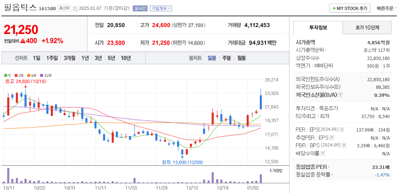Select the 5년 line chart period
Screen dimensions: 397x193
coord(111,58)
